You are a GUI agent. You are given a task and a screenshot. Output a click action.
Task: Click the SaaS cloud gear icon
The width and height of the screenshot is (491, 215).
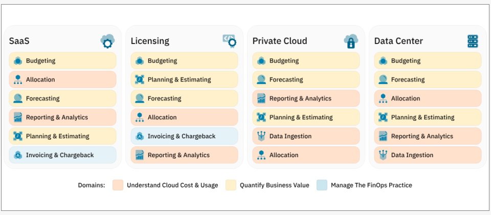point(107,41)
